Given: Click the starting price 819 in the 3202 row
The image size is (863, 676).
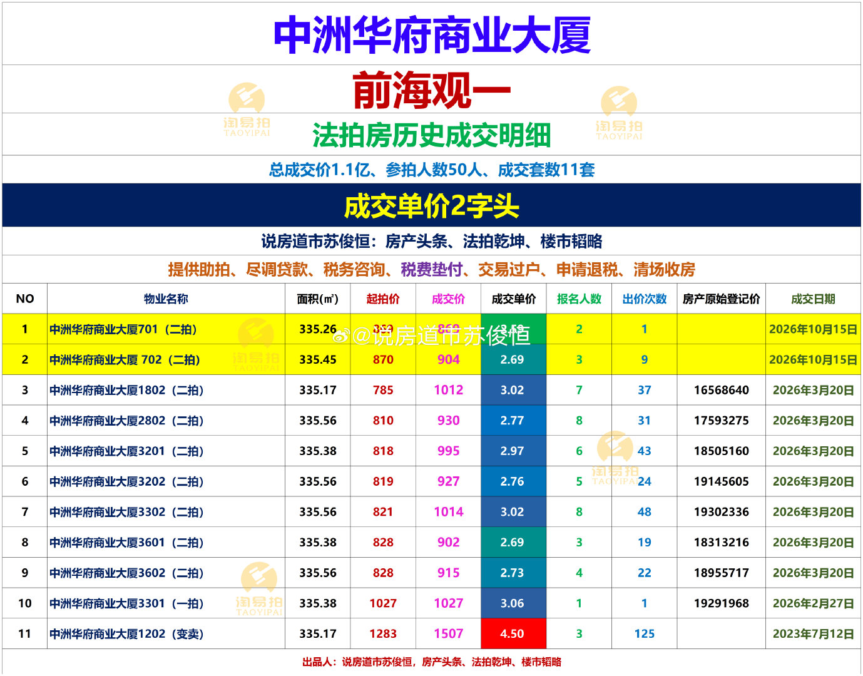Looking at the screenshot, I should coord(383,481).
